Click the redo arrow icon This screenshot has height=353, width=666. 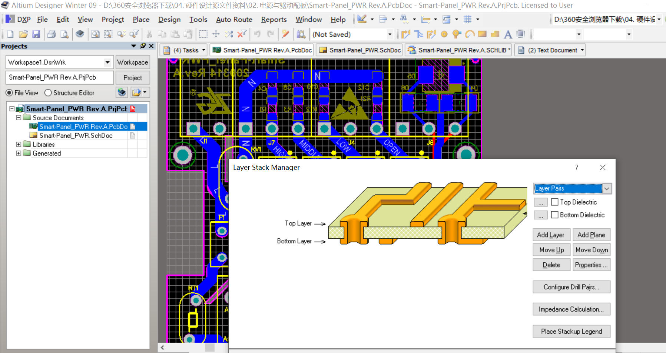pos(270,34)
